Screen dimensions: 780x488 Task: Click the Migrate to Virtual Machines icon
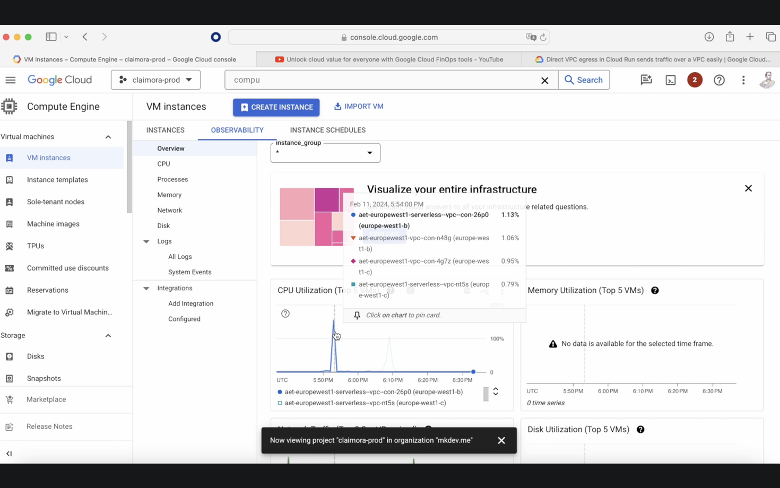coord(9,312)
